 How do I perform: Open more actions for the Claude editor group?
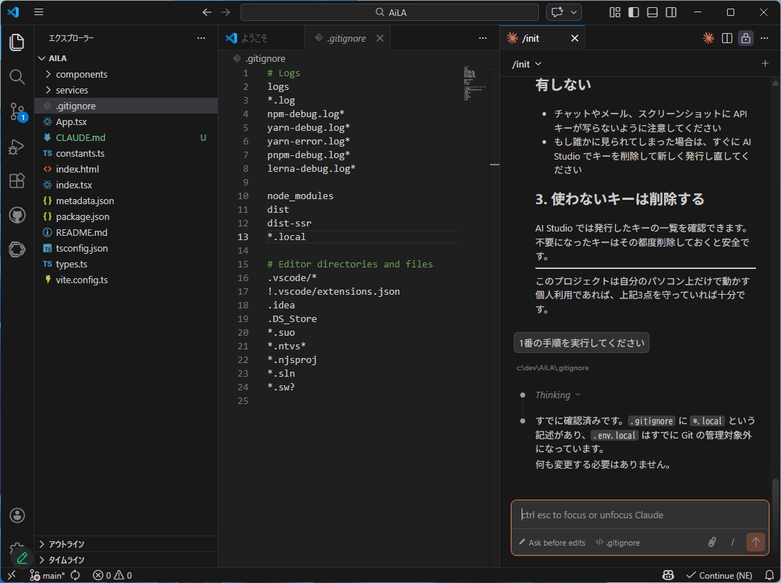pos(764,38)
